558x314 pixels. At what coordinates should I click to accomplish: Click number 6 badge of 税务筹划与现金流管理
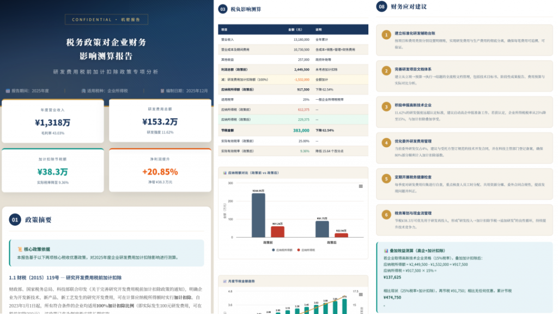click(x=386, y=215)
